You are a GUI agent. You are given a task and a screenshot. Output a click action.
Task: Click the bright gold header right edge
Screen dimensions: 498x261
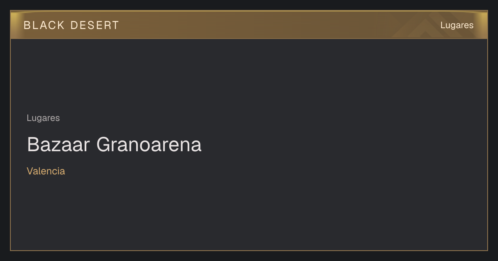(x=483, y=25)
